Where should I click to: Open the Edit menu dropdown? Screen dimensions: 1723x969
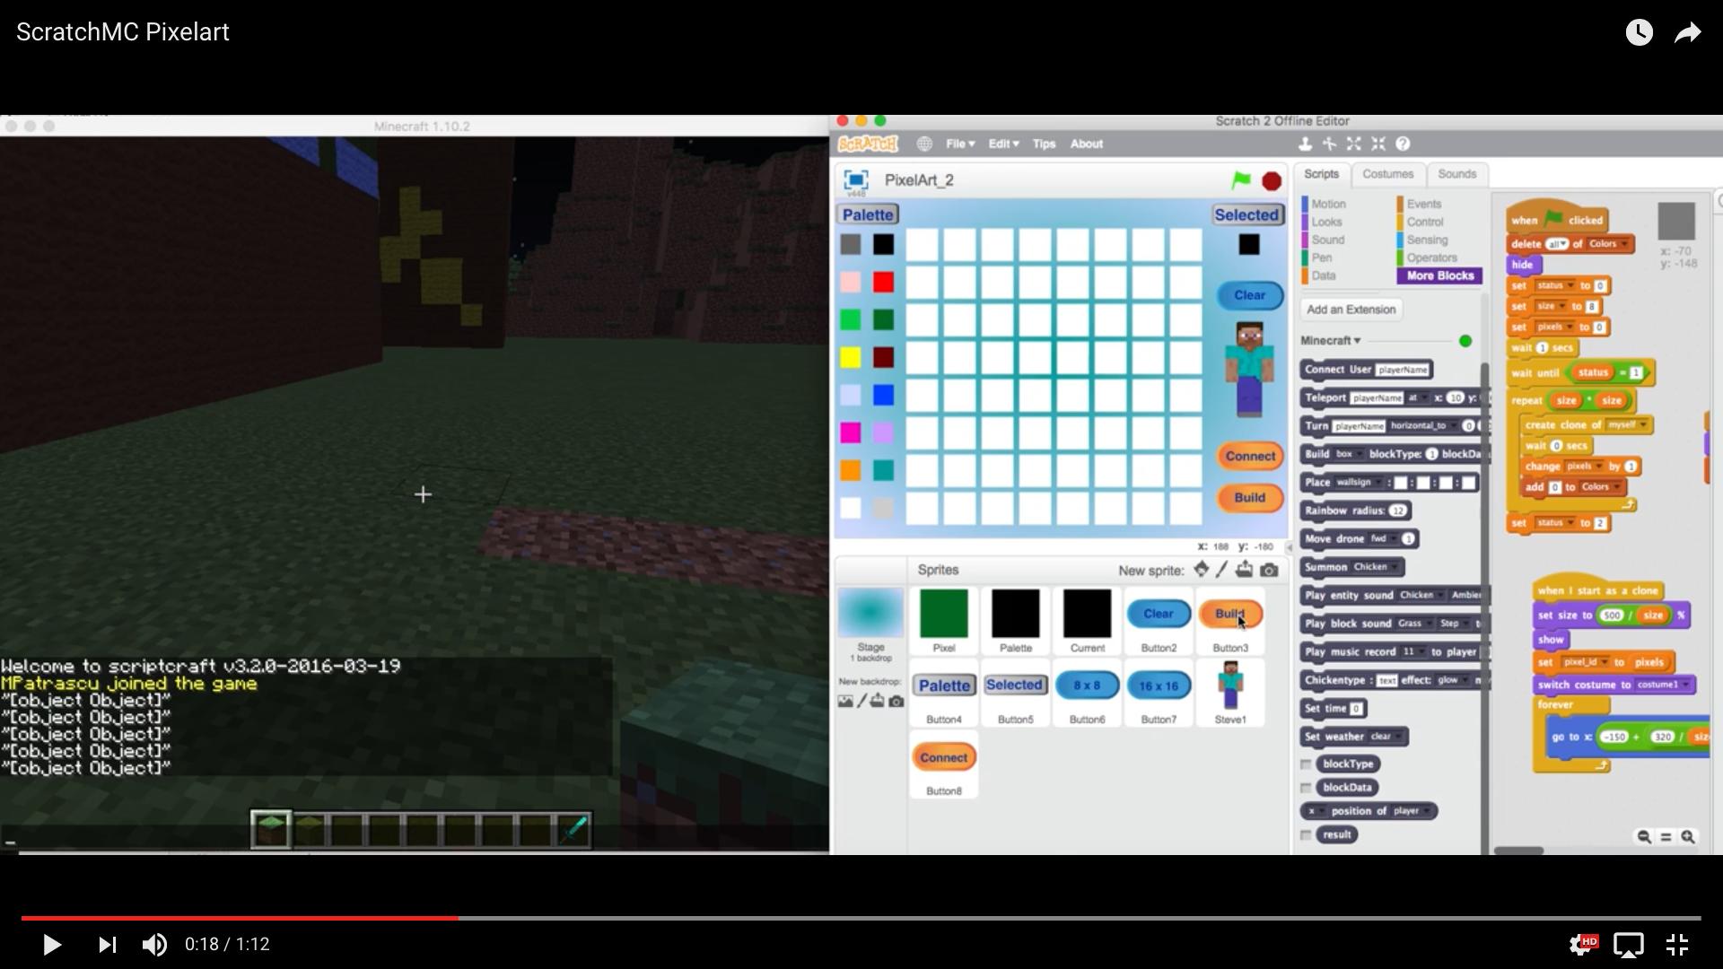click(1003, 144)
